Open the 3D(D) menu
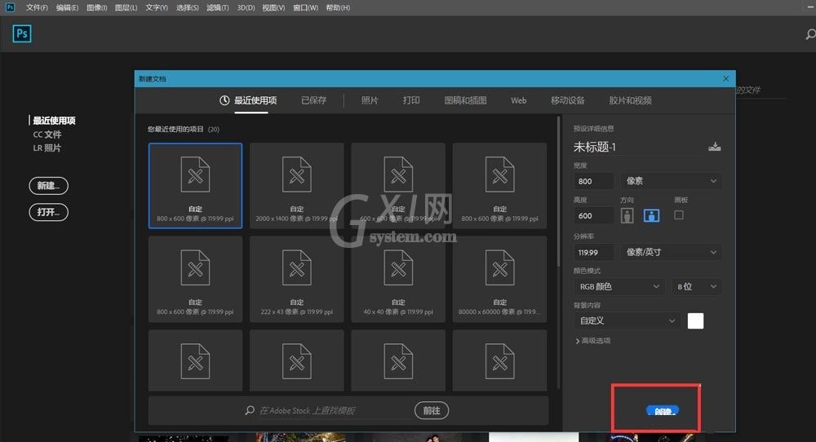Viewport: 816px width, 442px height. tap(246, 8)
